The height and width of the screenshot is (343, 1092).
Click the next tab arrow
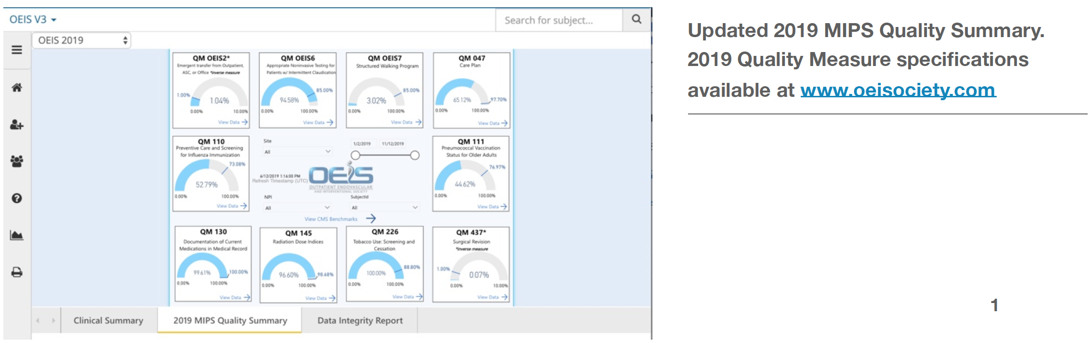[x=53, y=320]
